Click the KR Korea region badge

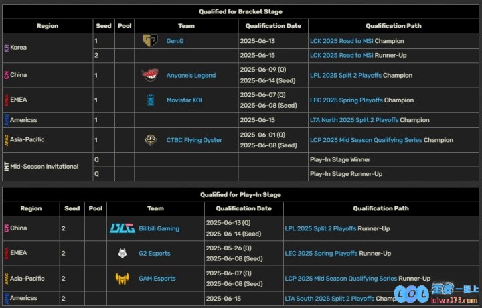coord(7,48)
